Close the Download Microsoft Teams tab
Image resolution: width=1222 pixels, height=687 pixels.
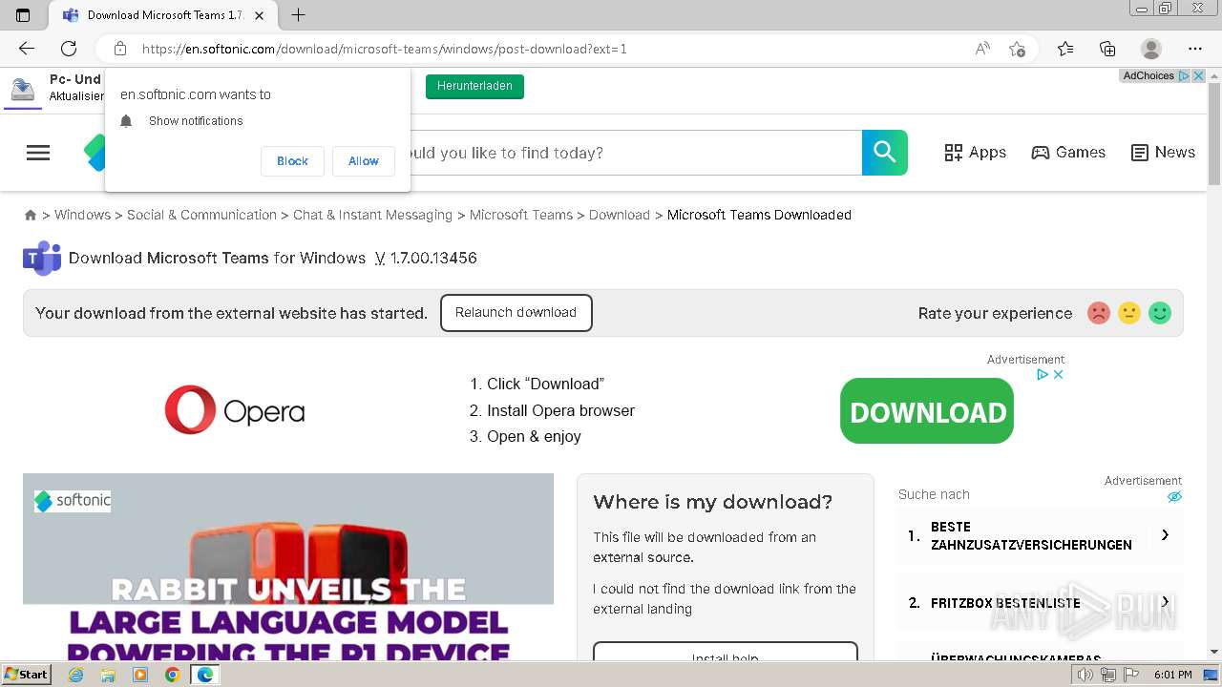point(260,15)
